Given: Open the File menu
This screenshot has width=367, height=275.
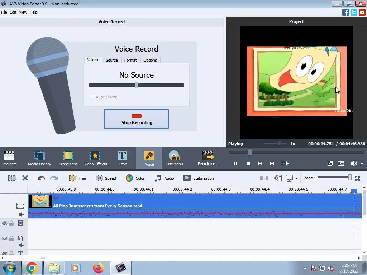Looking at the screenshot, I should coord(4,12).
